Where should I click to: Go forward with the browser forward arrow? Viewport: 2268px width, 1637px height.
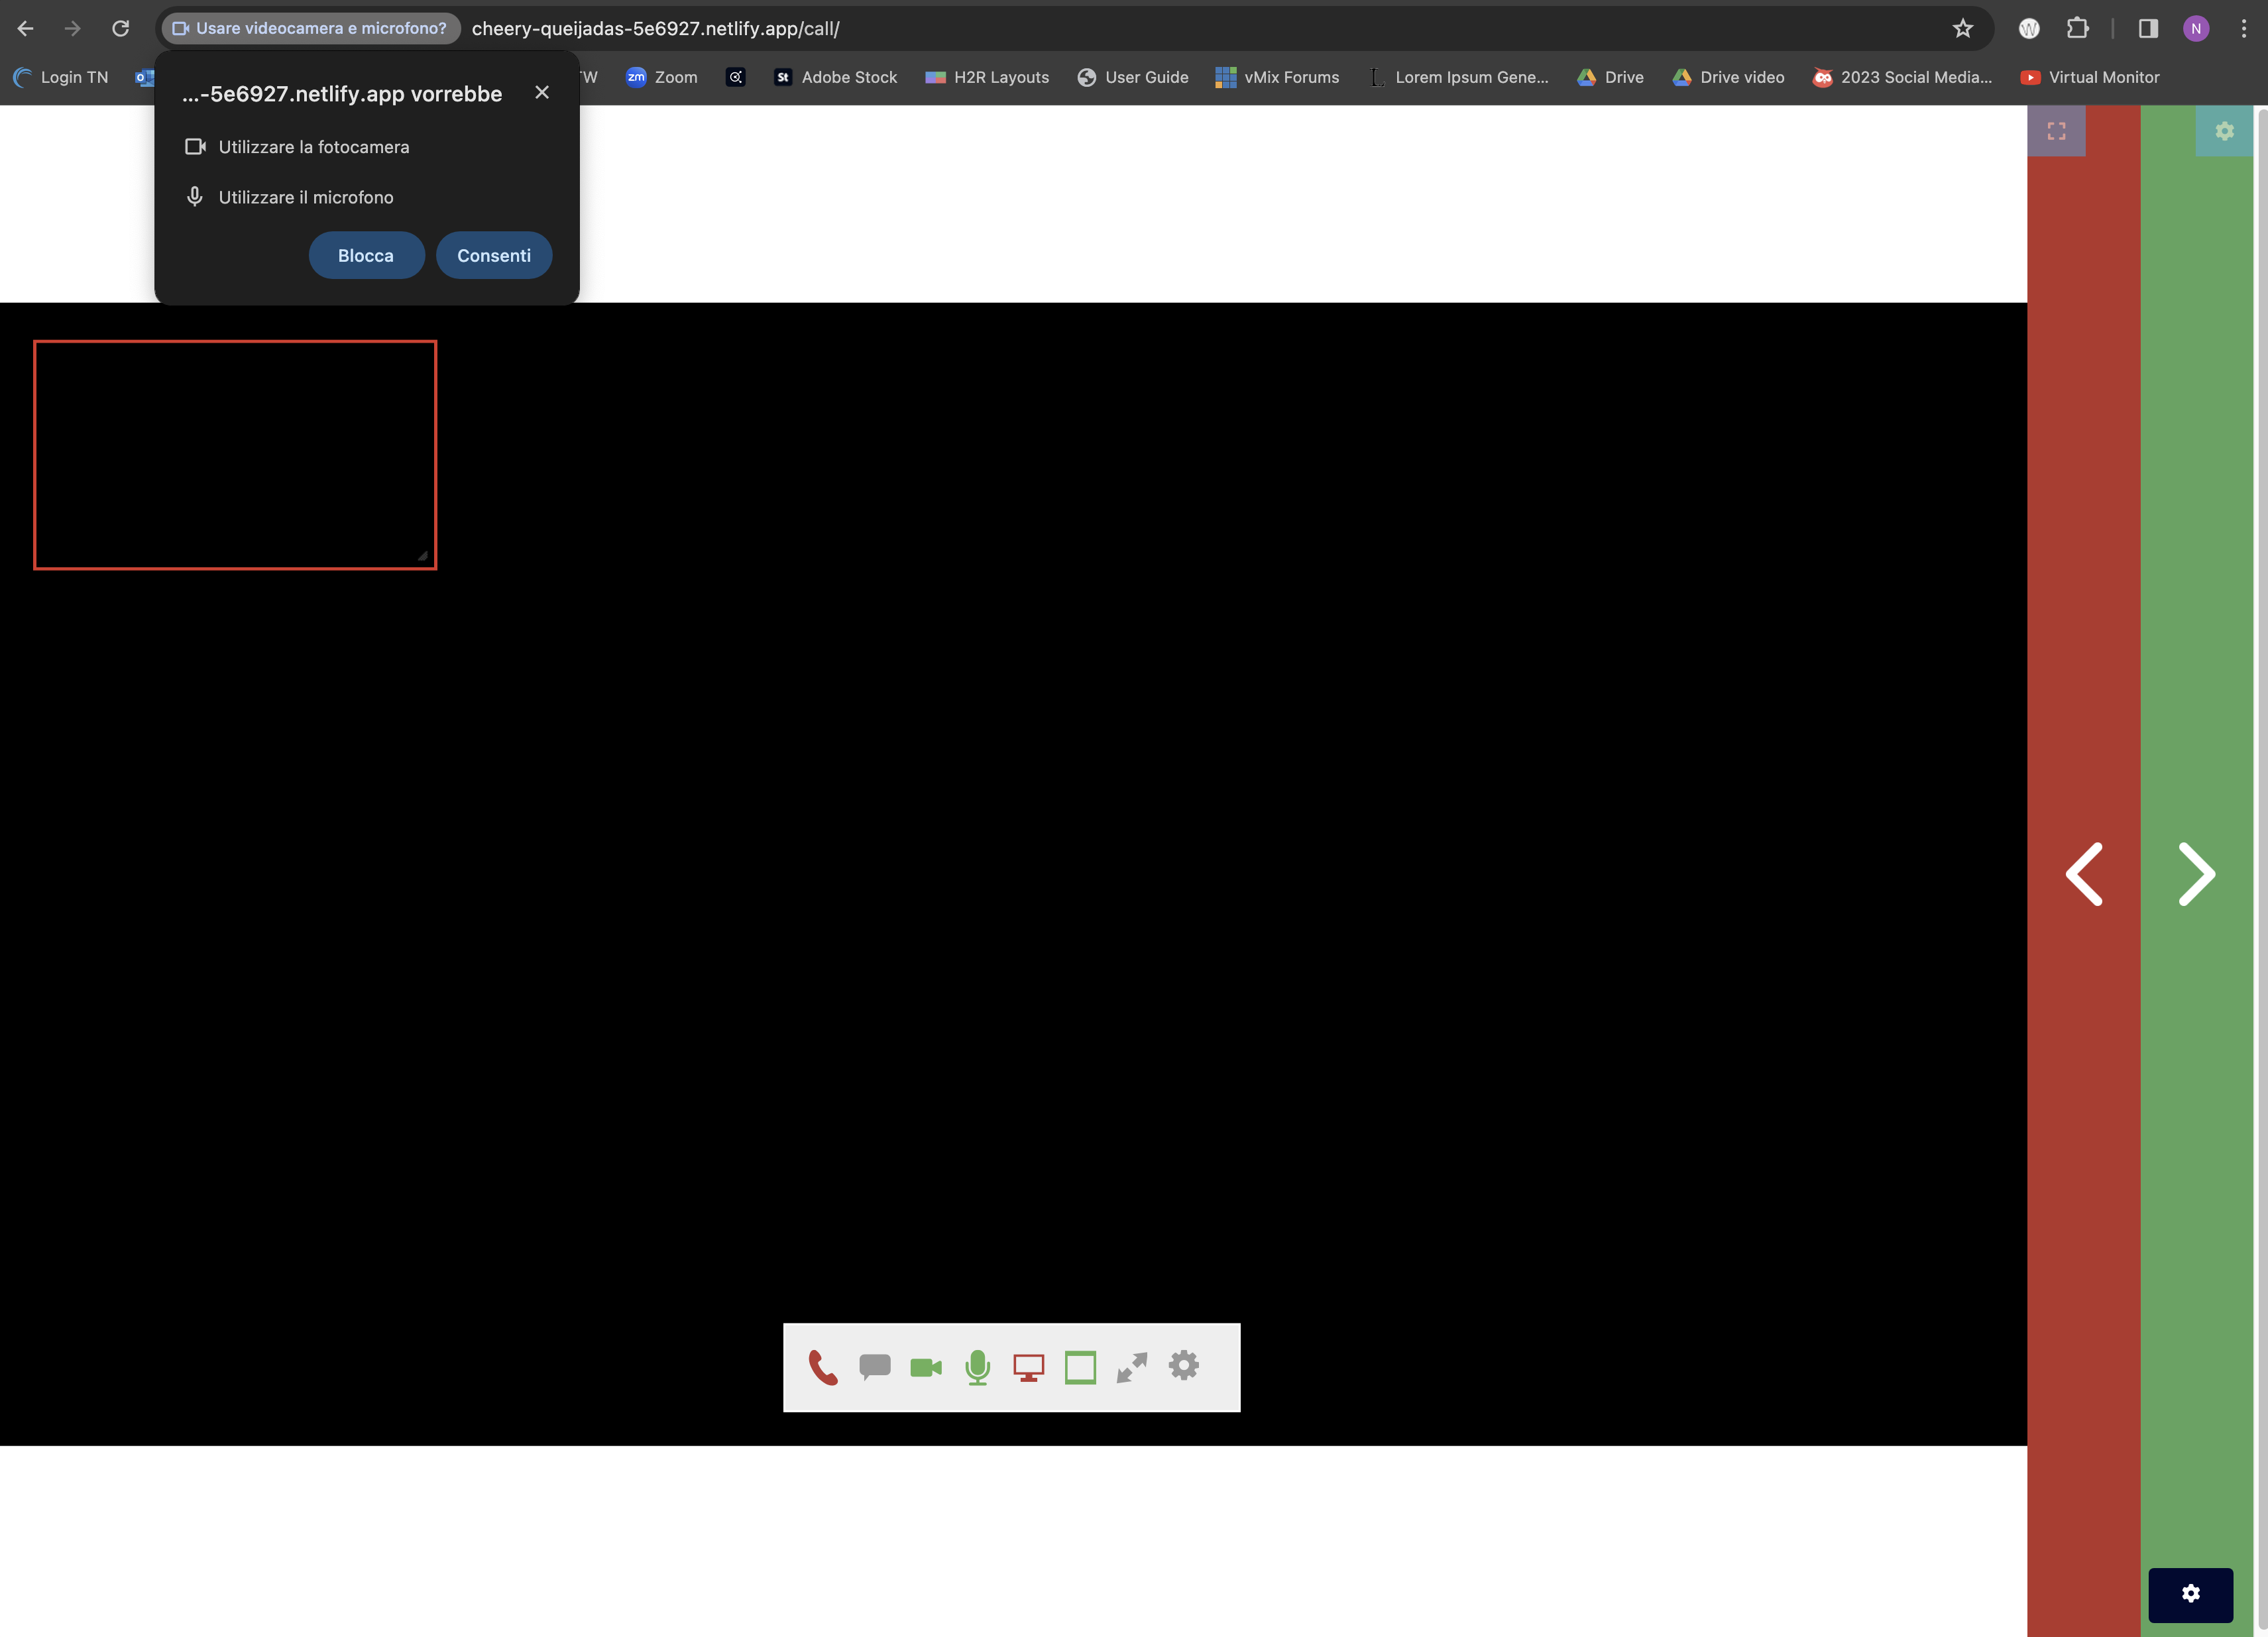point(73,28)
